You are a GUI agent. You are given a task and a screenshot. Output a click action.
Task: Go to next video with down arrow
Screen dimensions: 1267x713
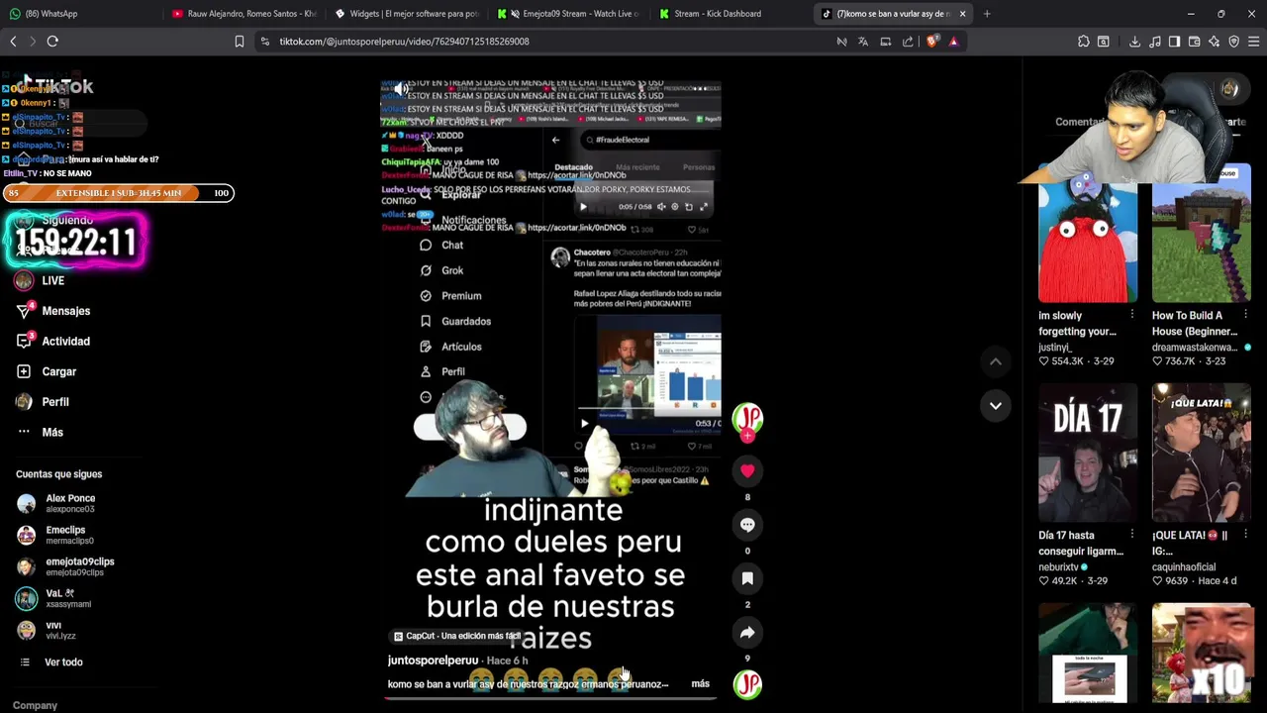click(x=996, y=406)
